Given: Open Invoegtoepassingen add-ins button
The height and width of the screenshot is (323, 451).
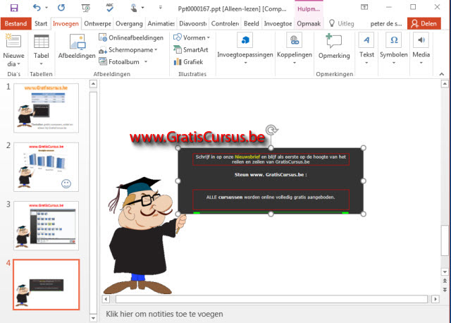Looking at the screenshot, I should click(x=245, y=49).
